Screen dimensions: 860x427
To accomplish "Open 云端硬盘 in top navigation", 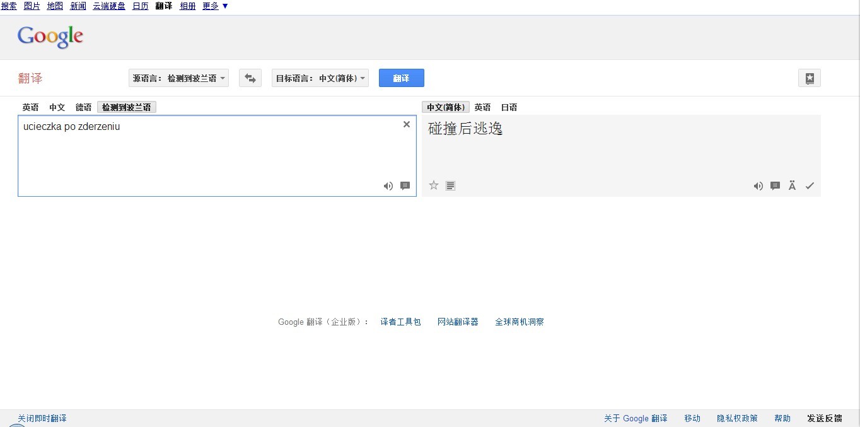I will (109, 6).
